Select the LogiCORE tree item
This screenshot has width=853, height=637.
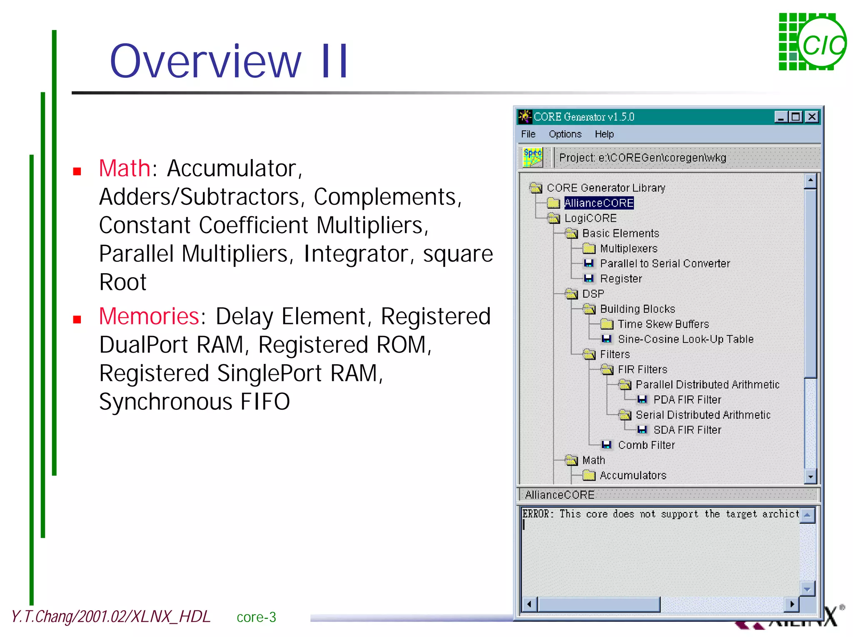click(590, 218)
